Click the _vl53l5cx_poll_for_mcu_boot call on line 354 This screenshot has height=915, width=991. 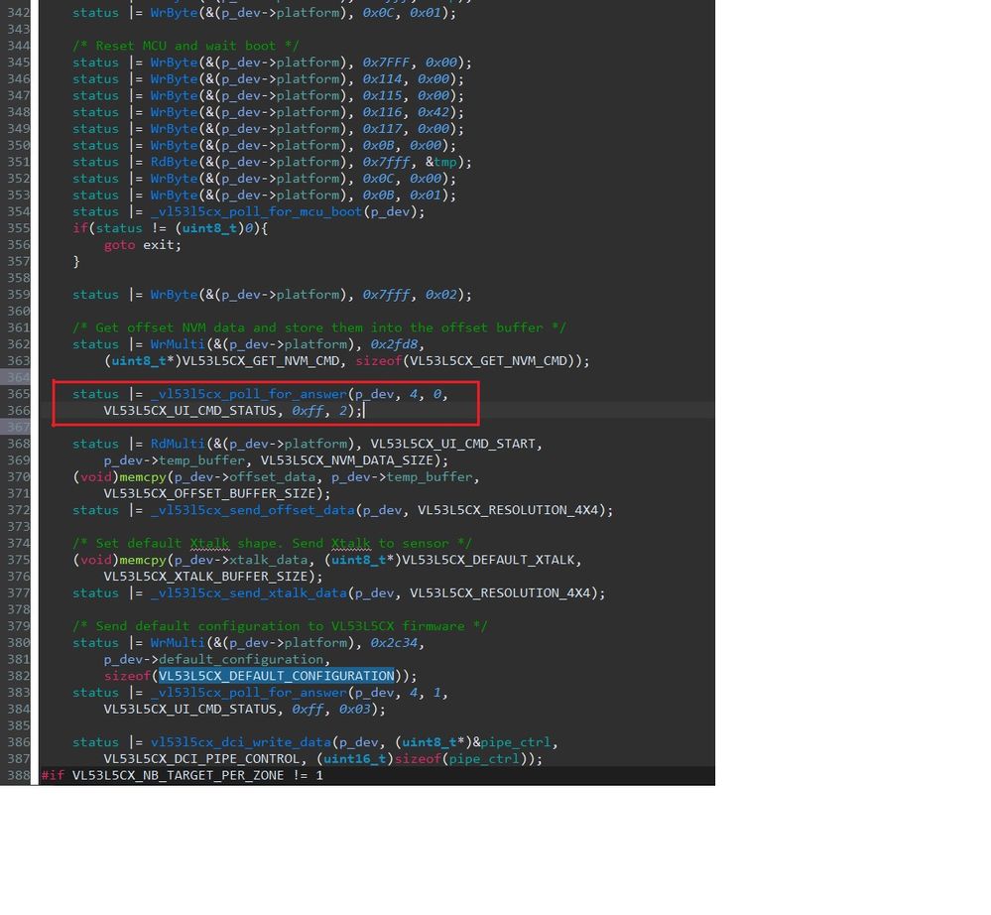257,211
